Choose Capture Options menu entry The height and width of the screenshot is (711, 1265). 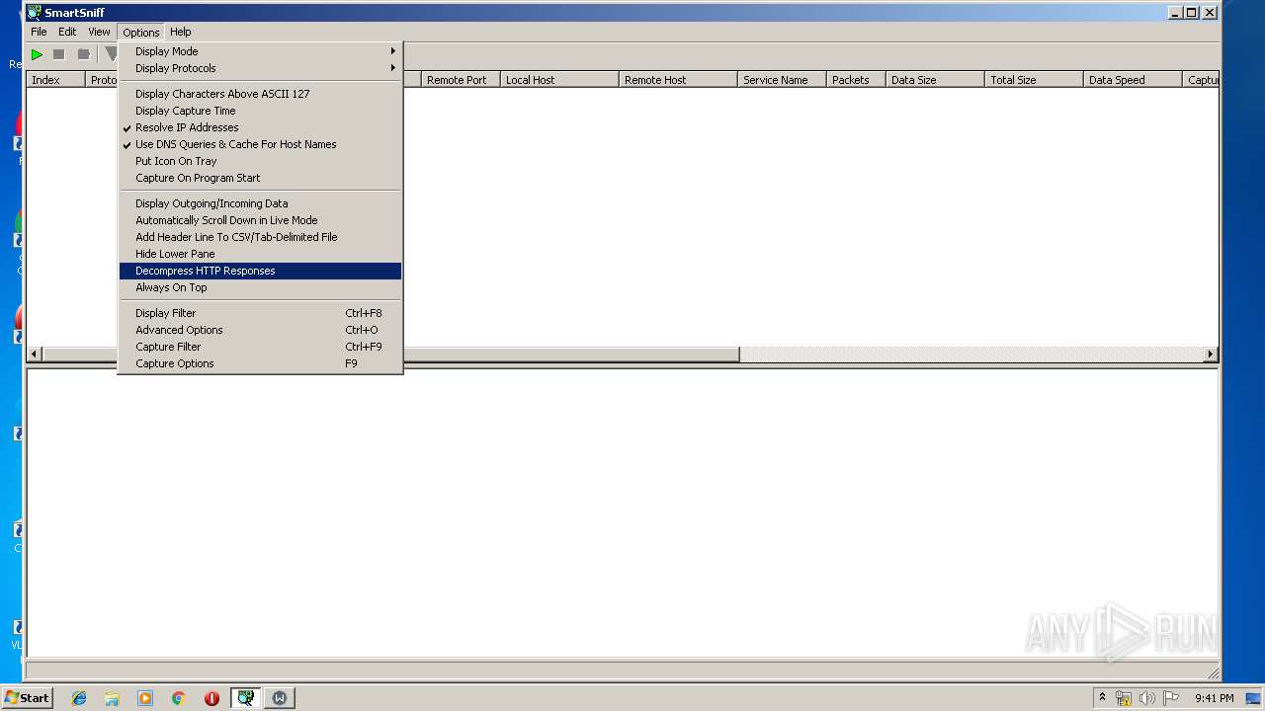coord(261,363)
